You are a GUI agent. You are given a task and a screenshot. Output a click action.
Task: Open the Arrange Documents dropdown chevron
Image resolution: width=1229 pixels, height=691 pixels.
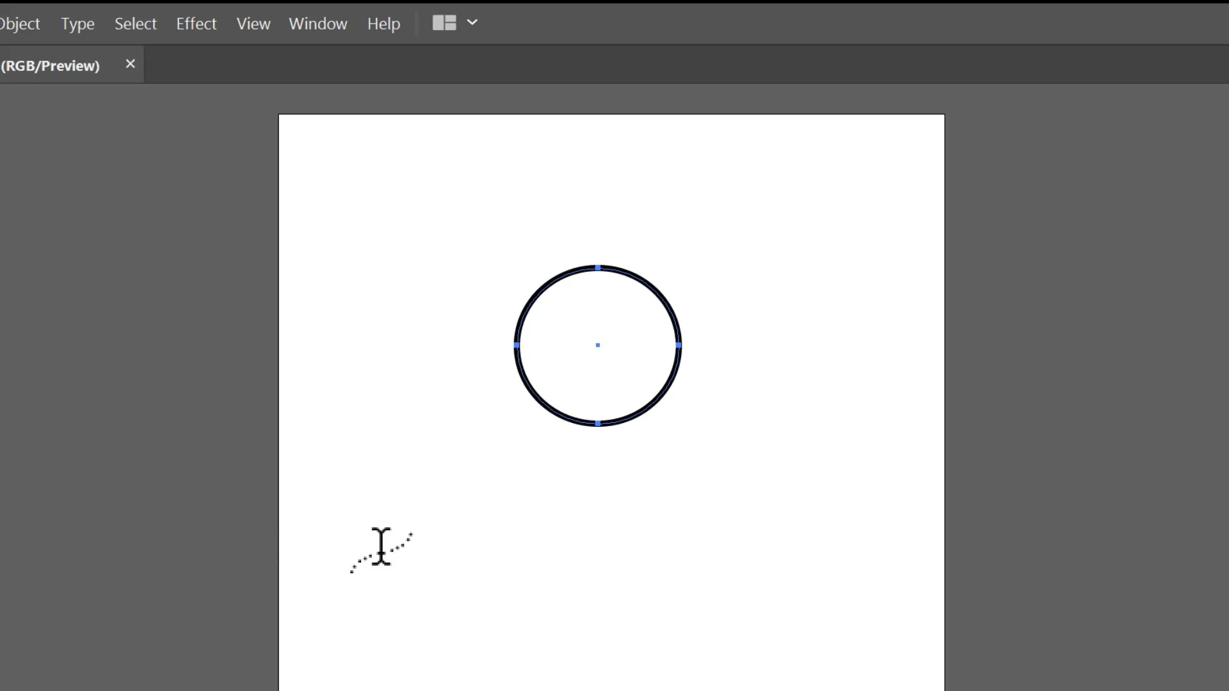[473, 23]
